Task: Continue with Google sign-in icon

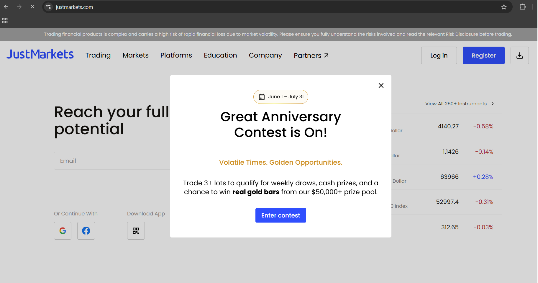Action: click(63, 231)
